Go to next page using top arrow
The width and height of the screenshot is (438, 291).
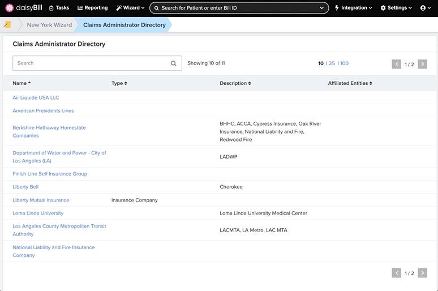pos(422,64)
